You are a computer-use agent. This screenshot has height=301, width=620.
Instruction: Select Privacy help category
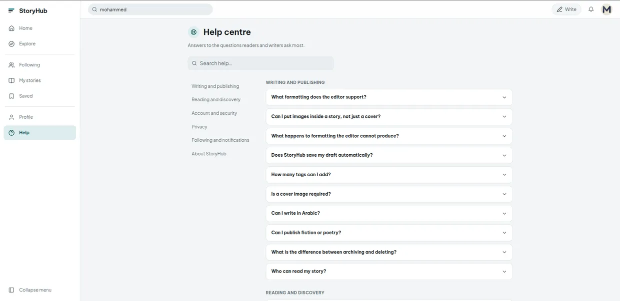(x=199, y=127)
